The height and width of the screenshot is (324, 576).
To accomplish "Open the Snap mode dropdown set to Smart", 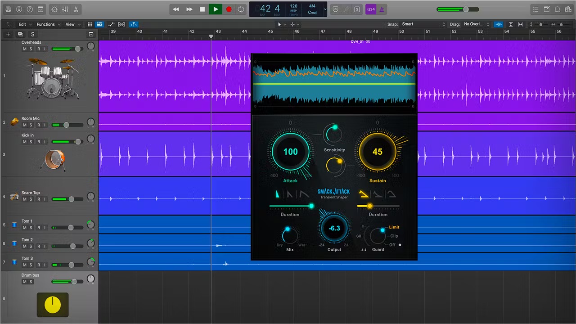I will point(423,24).
